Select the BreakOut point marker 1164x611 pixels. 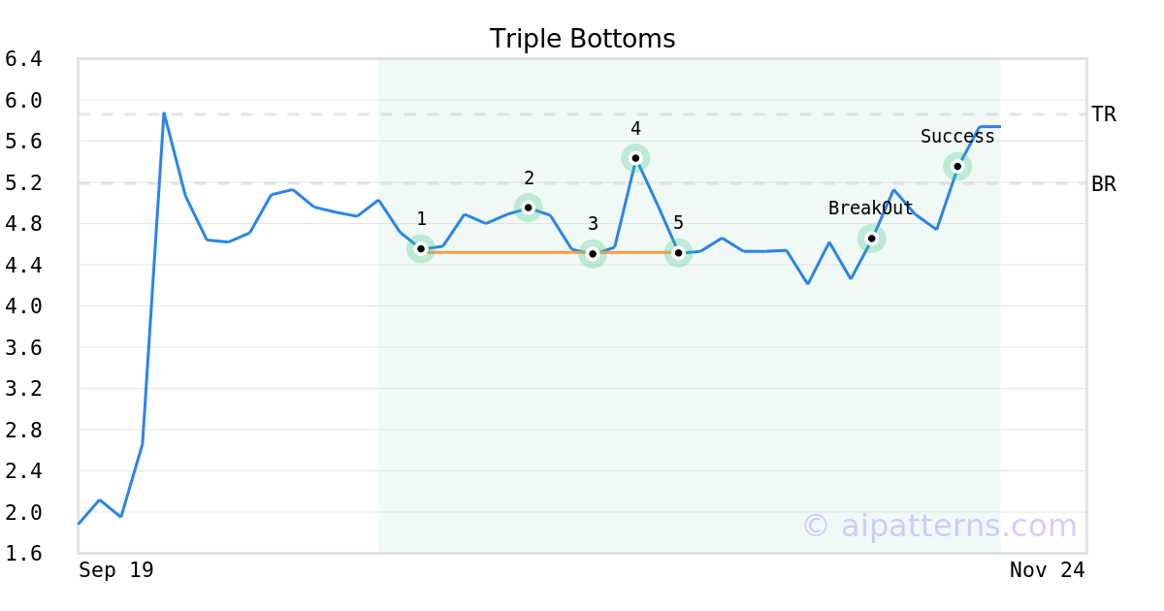point(871,239)
